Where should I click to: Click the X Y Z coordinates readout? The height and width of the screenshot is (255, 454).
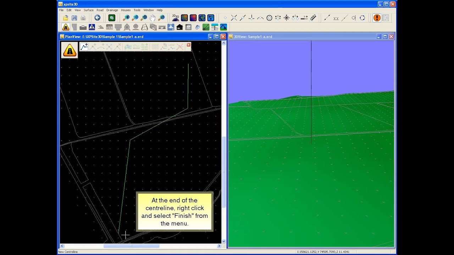323,252
